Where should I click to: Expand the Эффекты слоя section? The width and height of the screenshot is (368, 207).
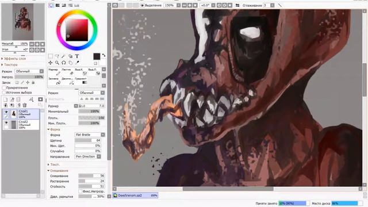pyautogui.click(x=14, y=59)
